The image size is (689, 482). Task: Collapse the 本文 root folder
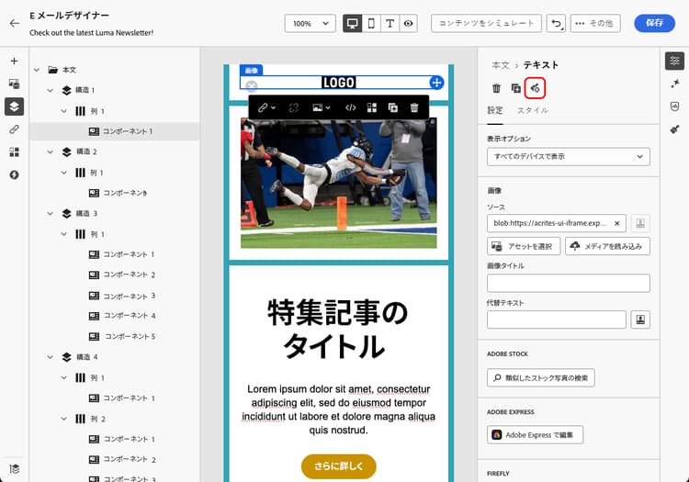[x=37, y=70]
